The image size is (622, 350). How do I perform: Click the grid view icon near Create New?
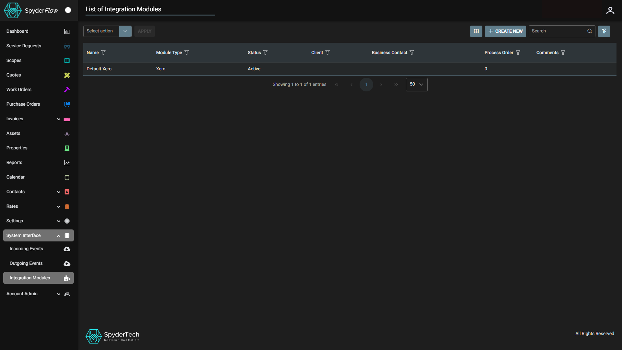click(476, 31)
